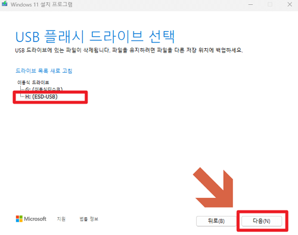The height and width of the screenshot is (235, 298).
Task: Click the USB file deletion warning text
Action: [129, 50]
